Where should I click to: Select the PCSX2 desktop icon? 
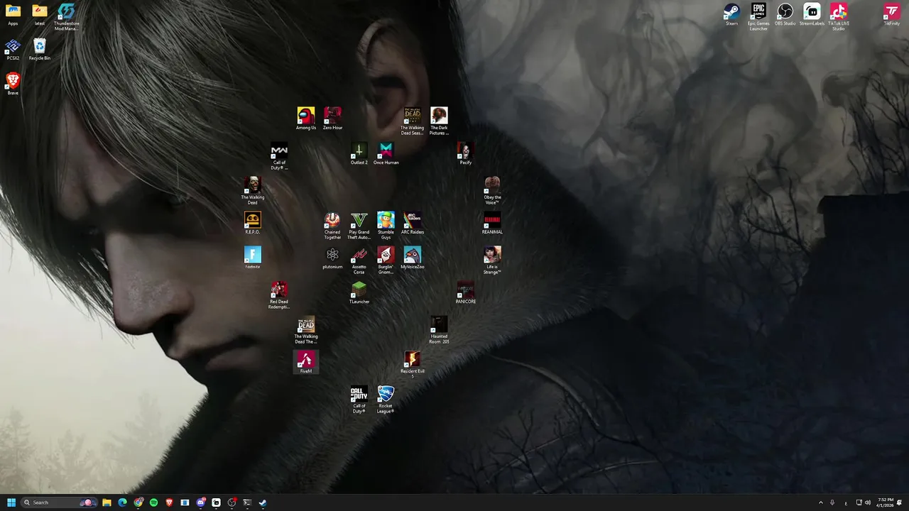(x=13, y=49)
